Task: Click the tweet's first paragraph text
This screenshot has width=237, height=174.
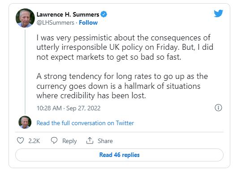Action: 125,48
